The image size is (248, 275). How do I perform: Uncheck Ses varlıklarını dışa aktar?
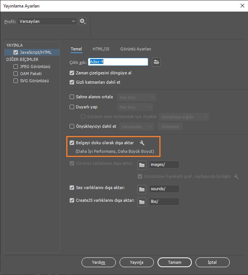(x=72, y=188)
